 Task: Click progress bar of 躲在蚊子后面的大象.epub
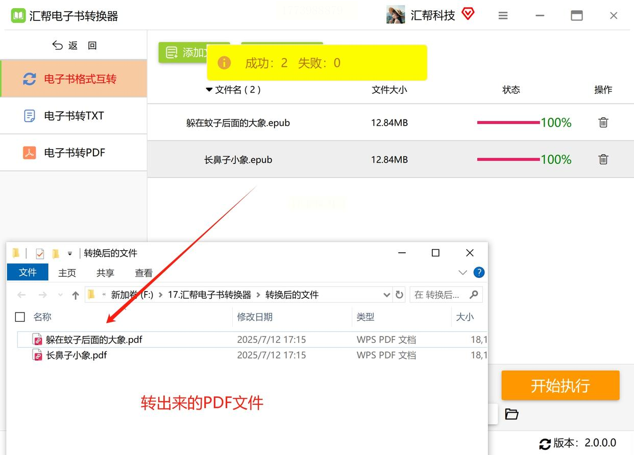[x=508, y=123]
